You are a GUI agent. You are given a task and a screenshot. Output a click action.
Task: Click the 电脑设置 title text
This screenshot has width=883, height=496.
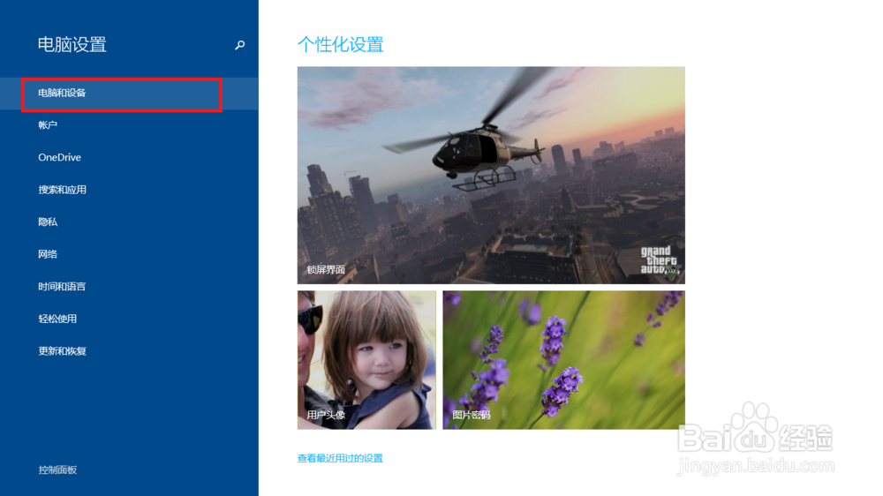pos(72,44)
